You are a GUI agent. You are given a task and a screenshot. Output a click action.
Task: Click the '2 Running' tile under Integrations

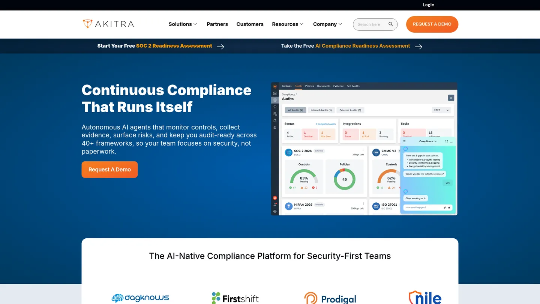click(x=385, y=134)
